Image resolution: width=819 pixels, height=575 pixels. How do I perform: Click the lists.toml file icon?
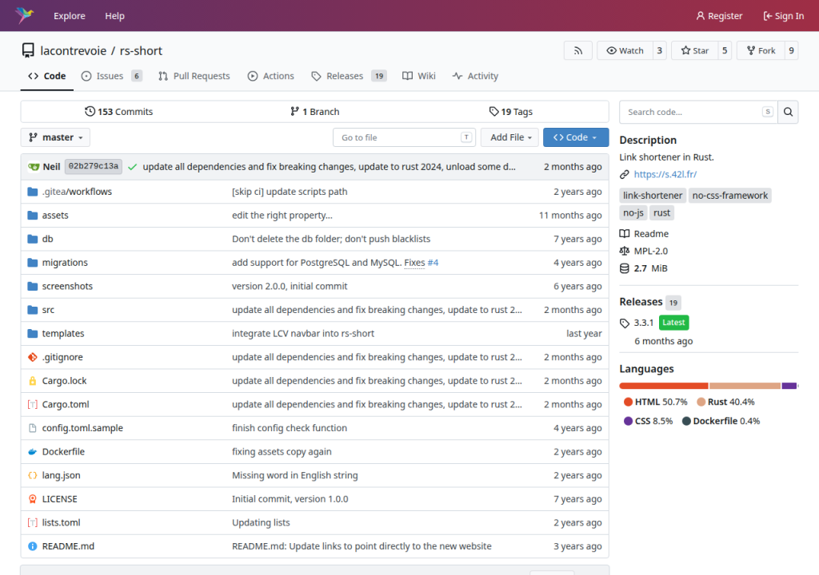click(x=32, y=523)
